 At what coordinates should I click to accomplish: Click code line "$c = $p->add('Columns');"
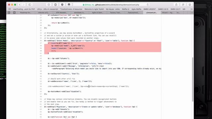(x=59, y=59)
